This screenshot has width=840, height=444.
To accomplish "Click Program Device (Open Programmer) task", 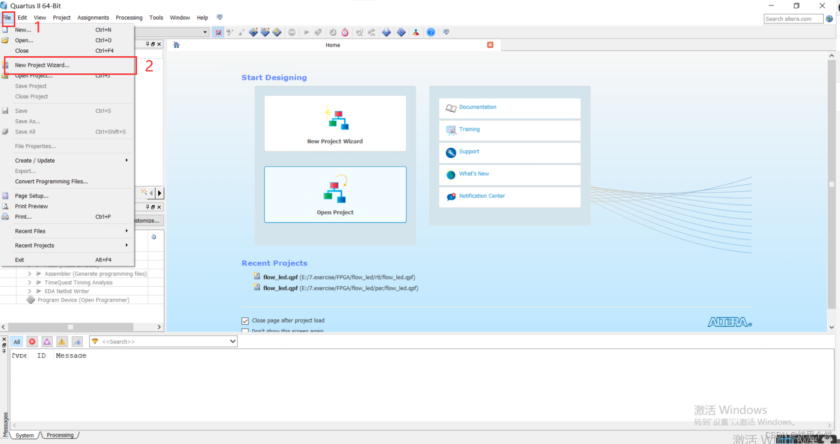I will point(83,300).
